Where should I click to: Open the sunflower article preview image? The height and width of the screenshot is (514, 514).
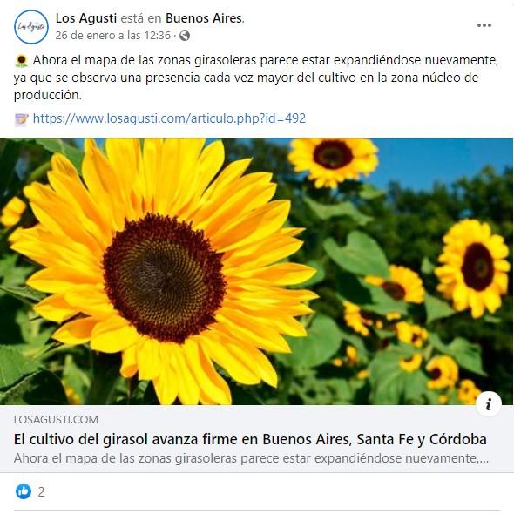(x=256, y=271)
